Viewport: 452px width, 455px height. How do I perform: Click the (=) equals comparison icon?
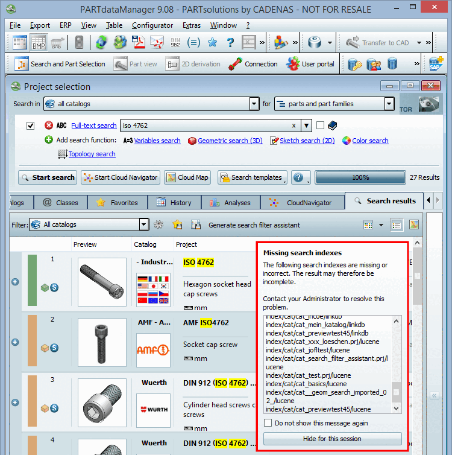click(x=193, y=43)
